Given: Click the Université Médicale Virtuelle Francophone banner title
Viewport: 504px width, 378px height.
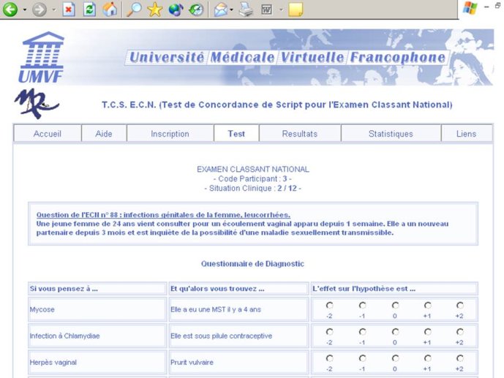Looking at the screenshot, I should coord(287,58).
